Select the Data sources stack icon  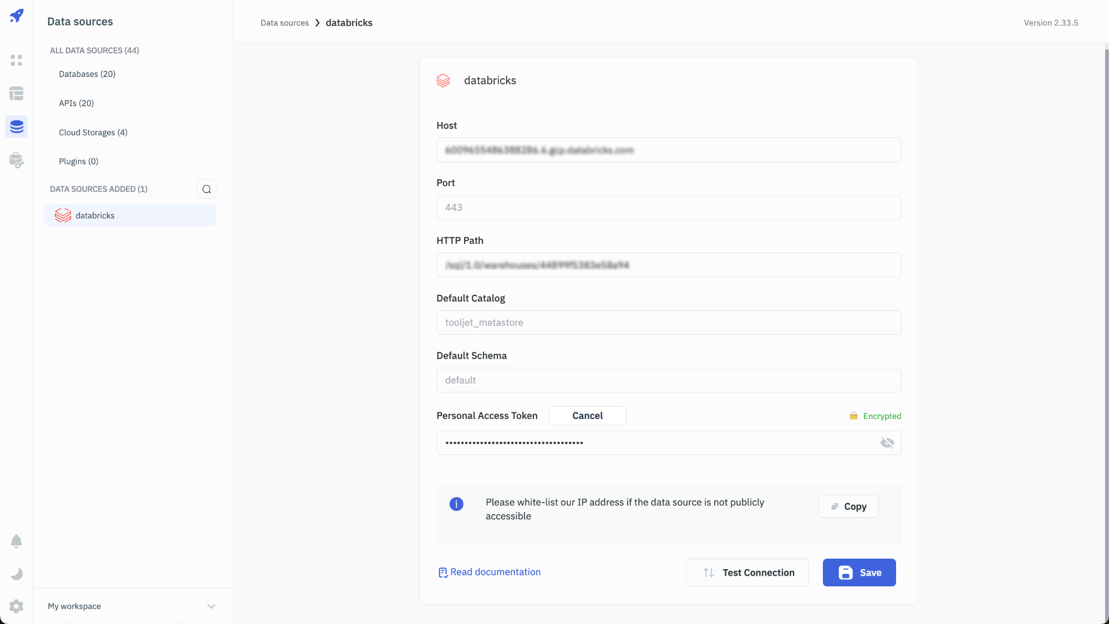[x=17, y=127]
